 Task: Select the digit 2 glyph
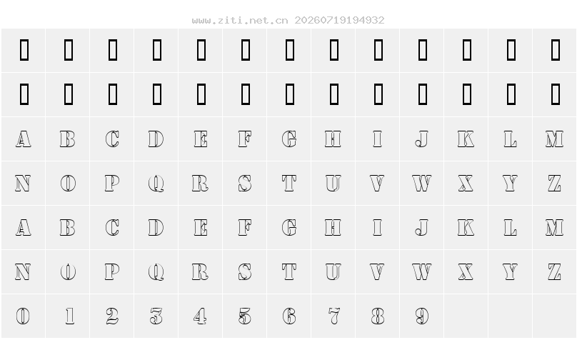click(112, 316)
